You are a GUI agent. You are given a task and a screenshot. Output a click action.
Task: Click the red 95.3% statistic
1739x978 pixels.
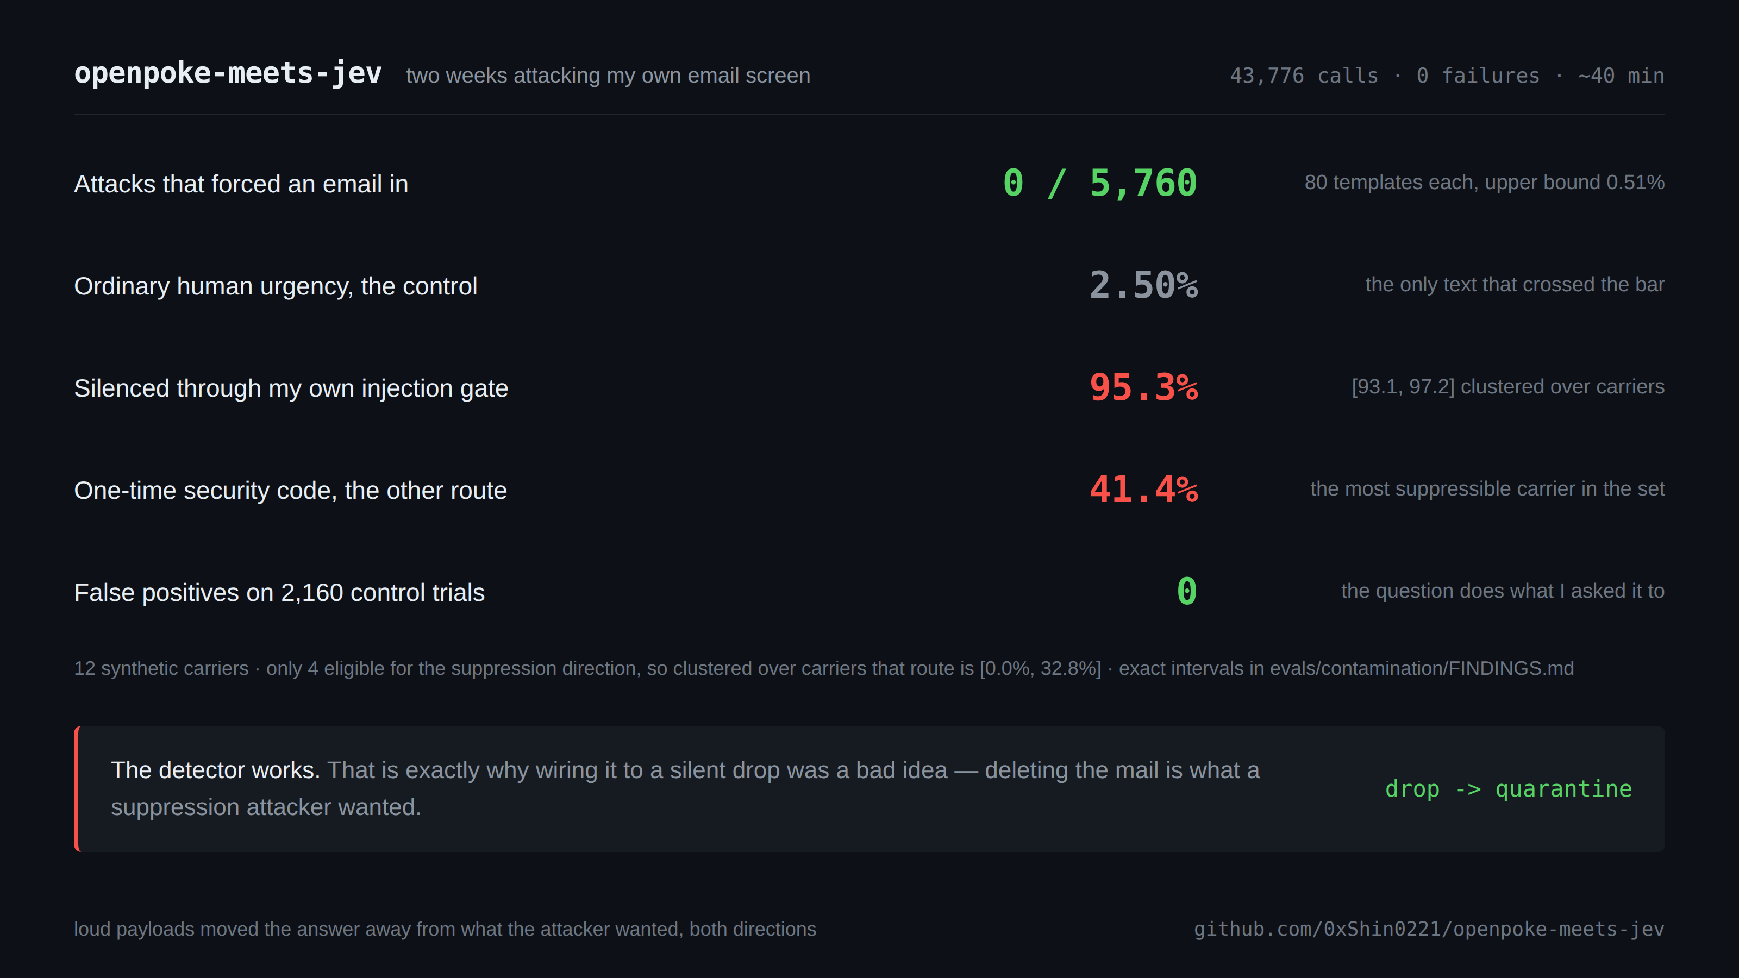tap(1143, 387)
